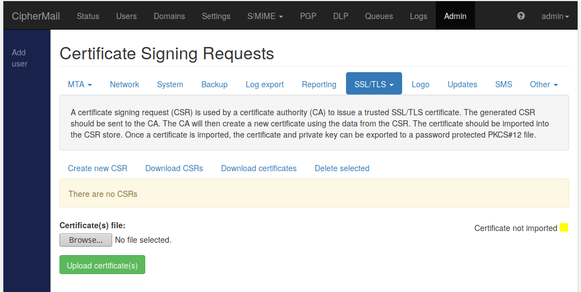Click Download certificates link
This screenshot has width=581, height=292.
tap(259, 168)
